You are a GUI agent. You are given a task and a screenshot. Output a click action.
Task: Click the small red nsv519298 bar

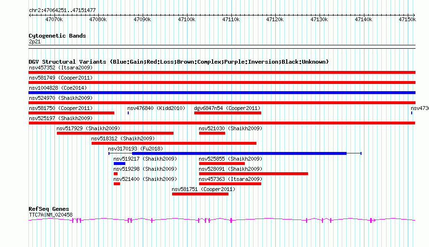click(x=116, y=174)
